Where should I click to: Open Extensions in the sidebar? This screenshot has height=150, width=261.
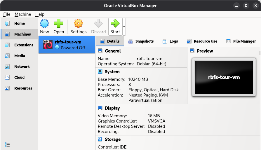tap(19, 45)
